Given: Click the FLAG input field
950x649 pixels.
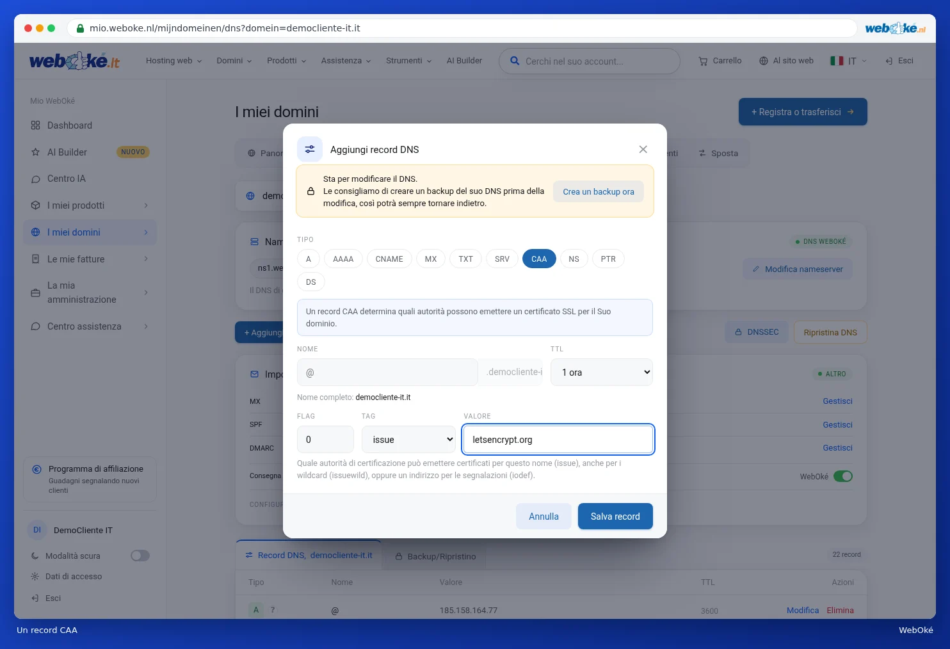Looking at the screenshot, I should (x=325, y=440).
